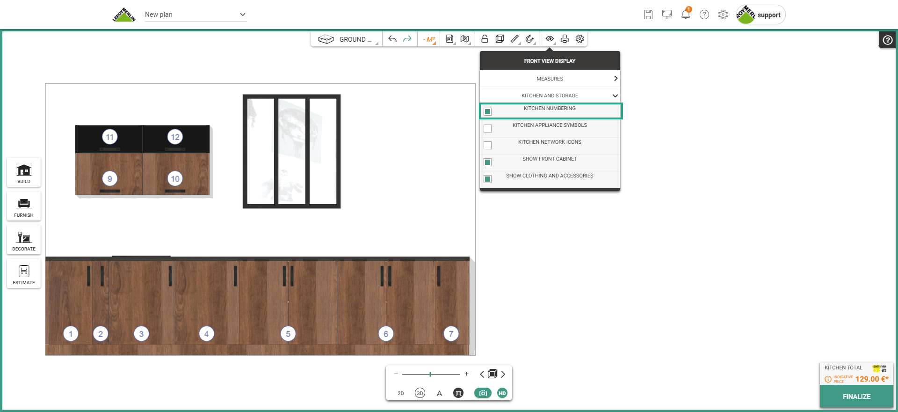Open the Ground floor level dropdown
Image resolution: width=898 pixels, height=412 pixels.
coord(346,39)
